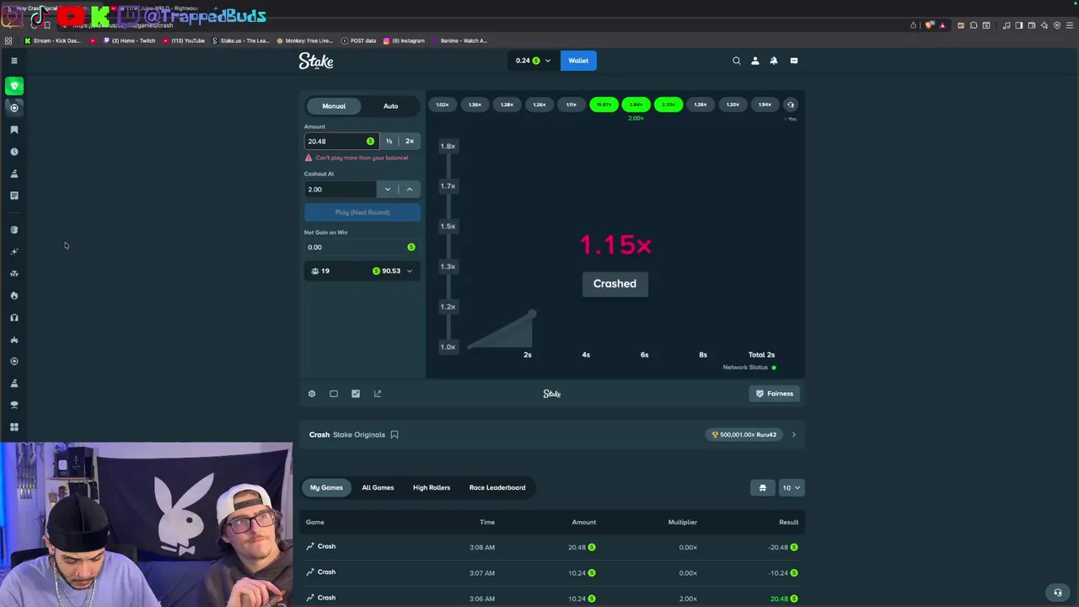Open the clock Recent sidebar icon
1079x607 pixels.
click(14, 152)
